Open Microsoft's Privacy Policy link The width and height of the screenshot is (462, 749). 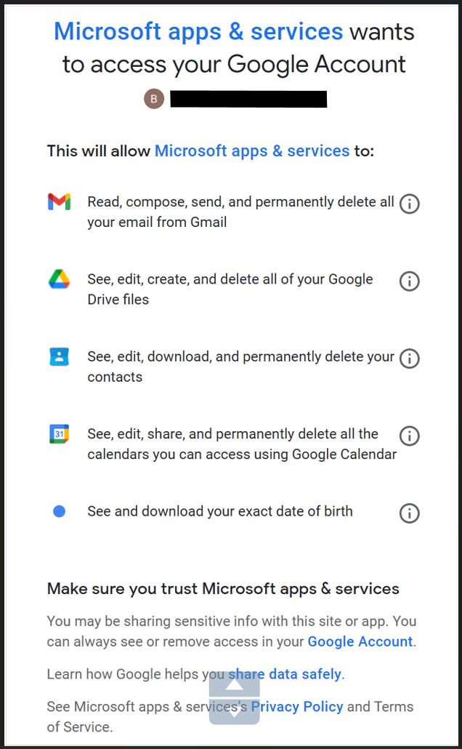pyautogui.click(x=297, y=706)
